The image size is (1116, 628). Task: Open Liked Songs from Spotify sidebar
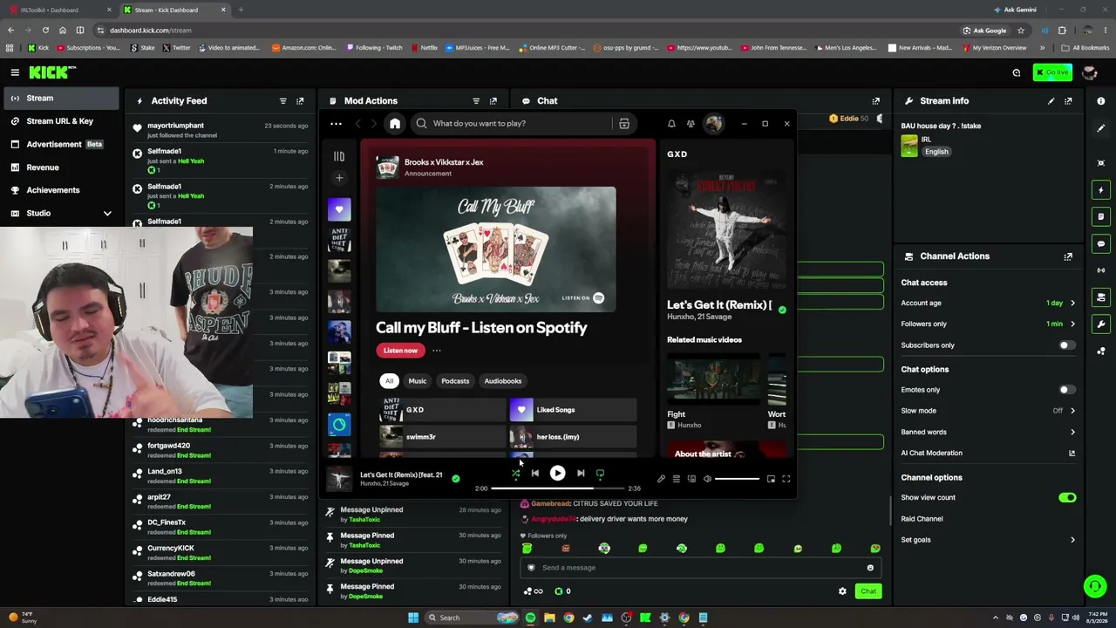(339, 209)
